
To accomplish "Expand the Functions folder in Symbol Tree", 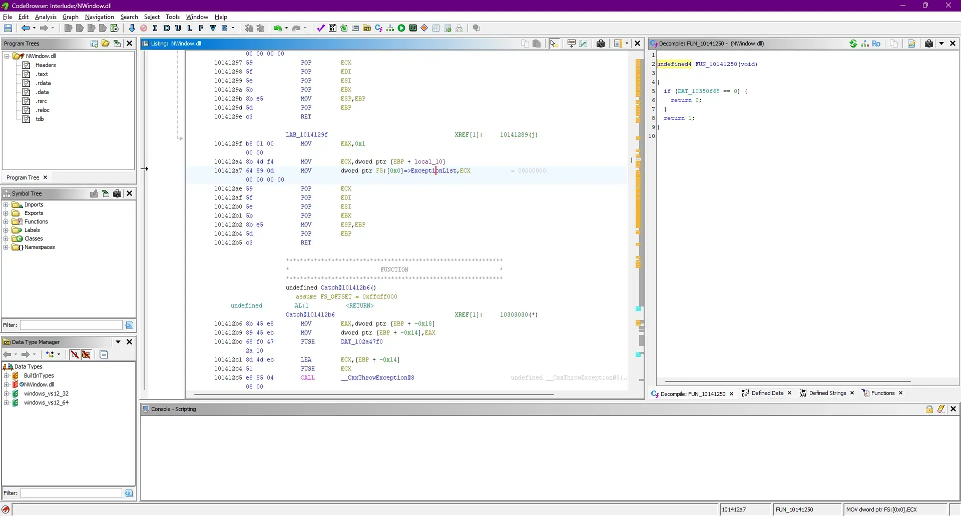I will pos(6,221).
